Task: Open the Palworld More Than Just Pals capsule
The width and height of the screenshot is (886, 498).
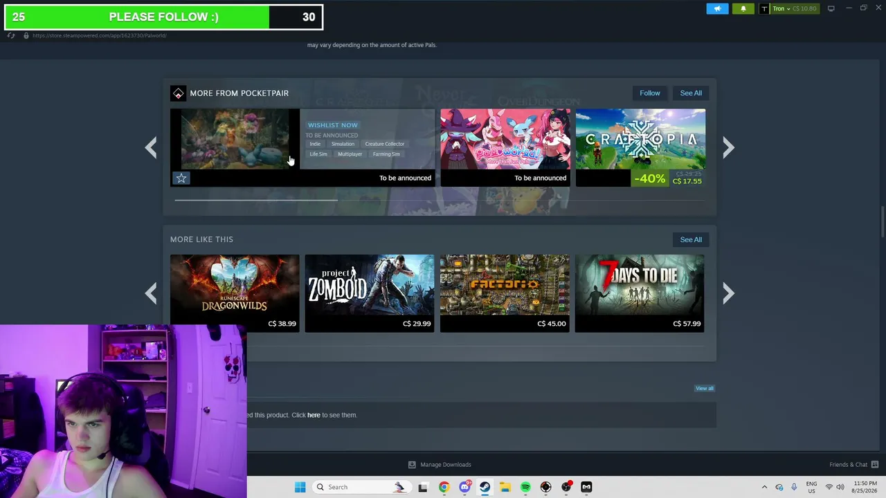Action: 505,147
